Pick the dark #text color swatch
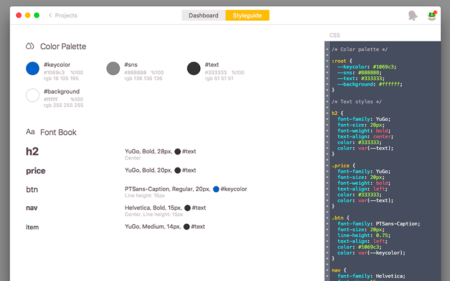 point(193,69)
